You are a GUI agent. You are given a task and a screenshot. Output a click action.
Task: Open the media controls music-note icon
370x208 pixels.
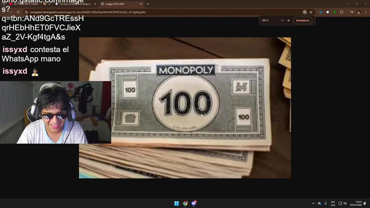[352, 12]
